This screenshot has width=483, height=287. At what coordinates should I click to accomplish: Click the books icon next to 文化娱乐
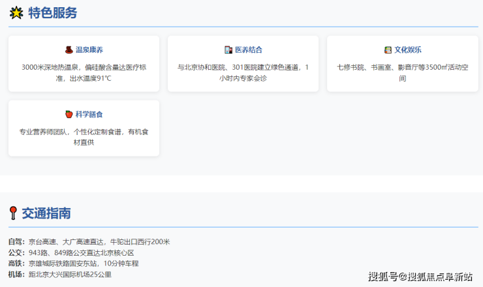pos(388,50)
